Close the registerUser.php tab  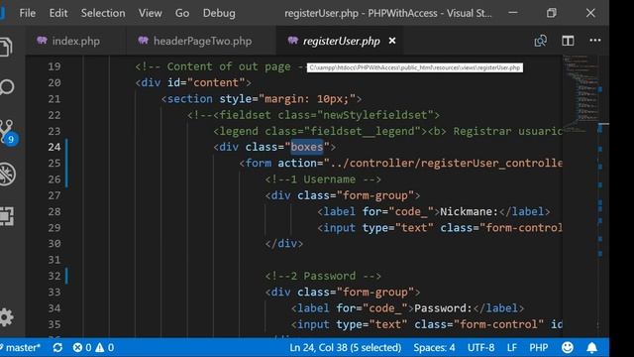tap(392, 41)
